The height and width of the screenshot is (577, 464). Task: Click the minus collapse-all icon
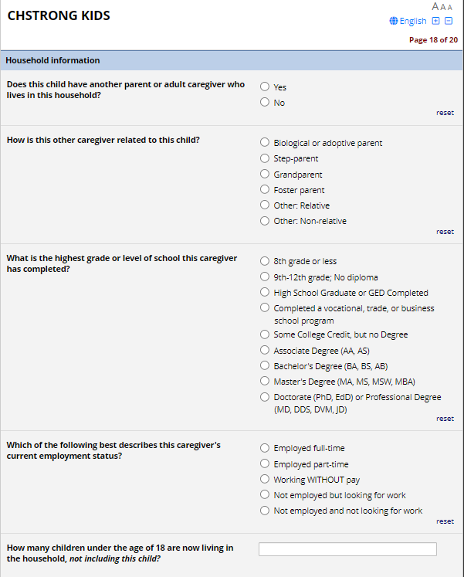coord(449,21)
